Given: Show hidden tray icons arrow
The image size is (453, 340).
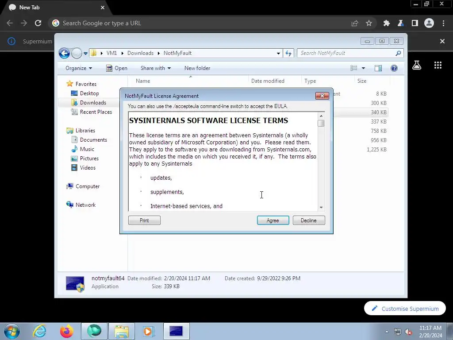Looking at the screenshot, I should tap(387, 332).
